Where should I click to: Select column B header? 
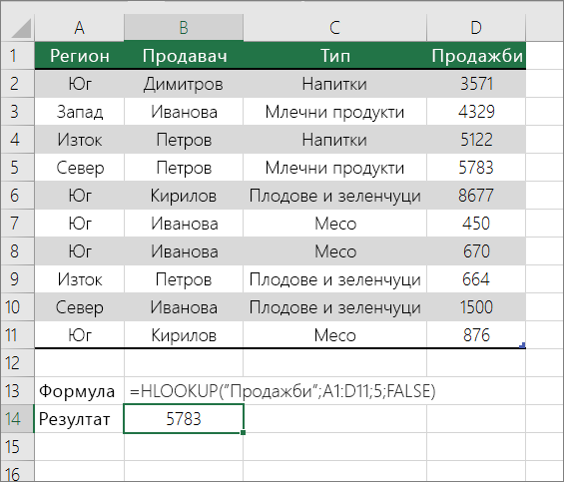184,28
